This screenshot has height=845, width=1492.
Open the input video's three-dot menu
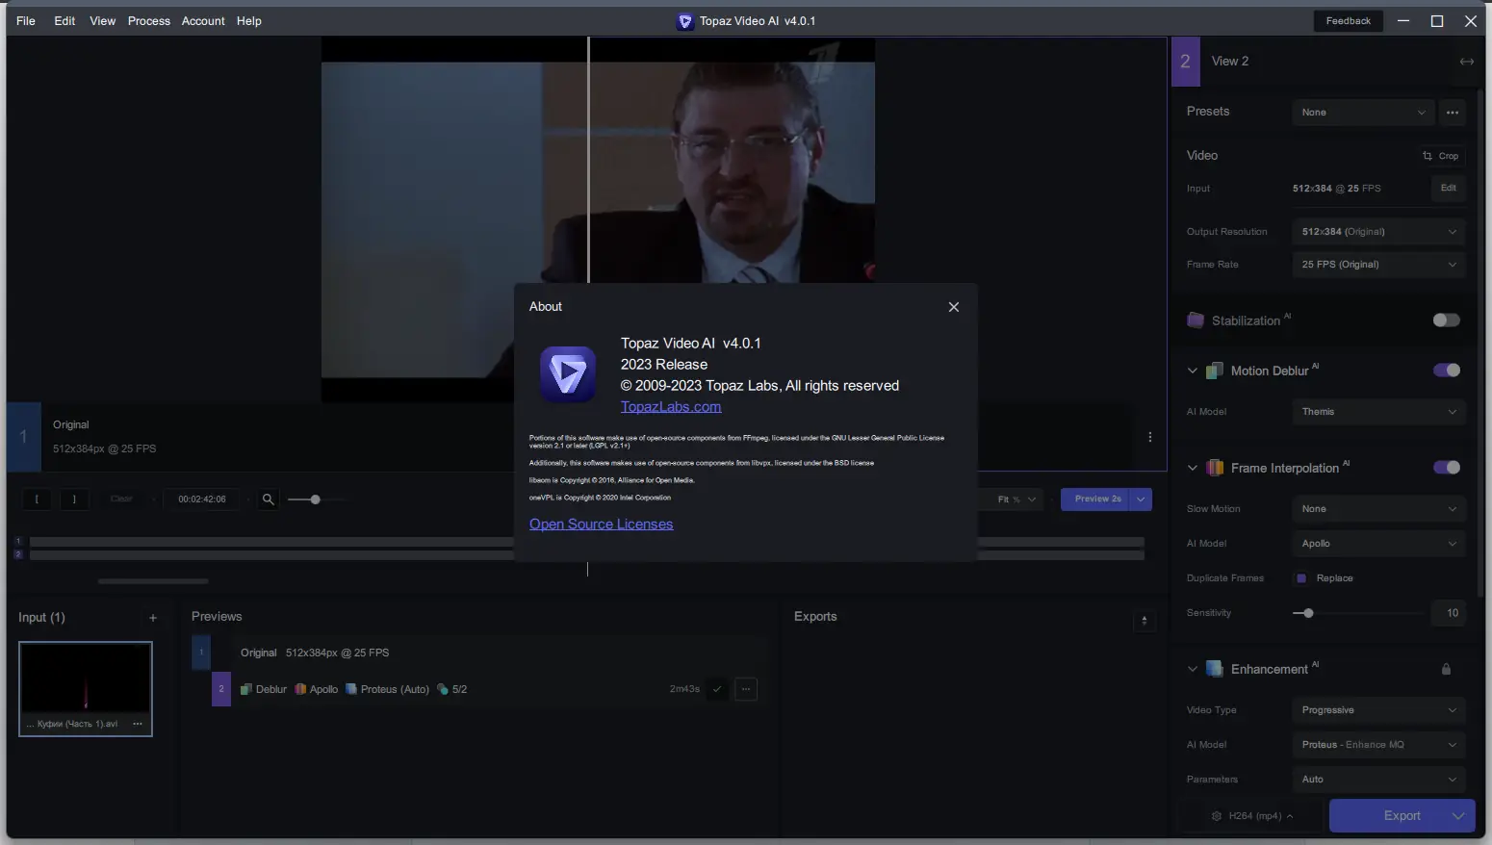(x=138, y=724)
